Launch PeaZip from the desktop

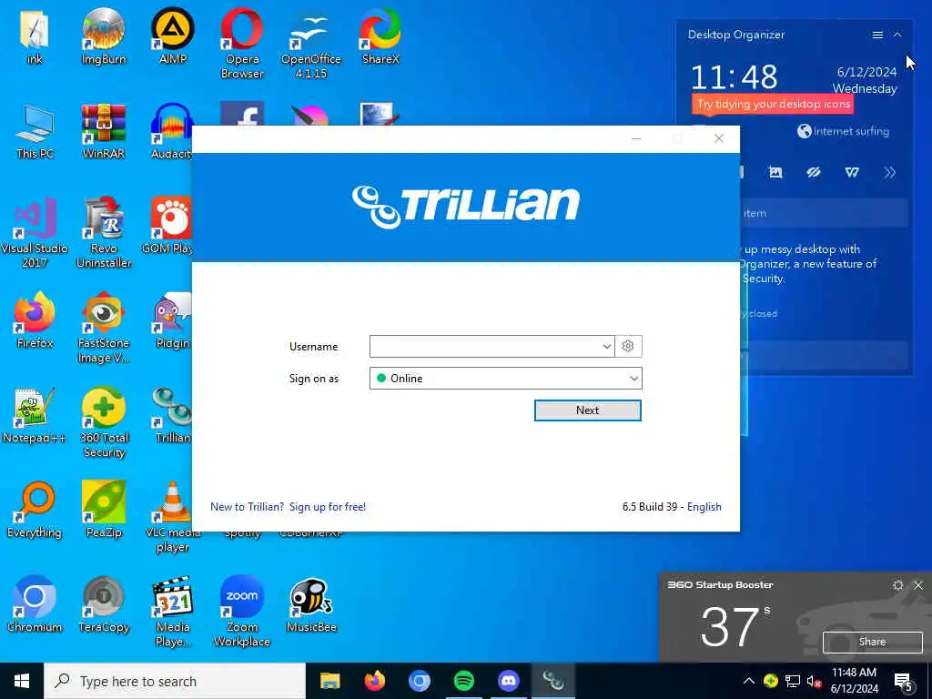pyautogui.click(x=104, y=510)
